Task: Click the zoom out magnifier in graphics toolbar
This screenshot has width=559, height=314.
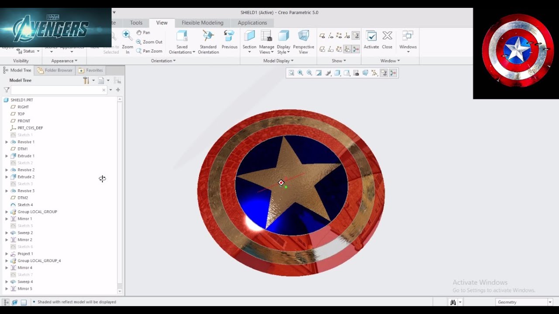Action: pos(310,73)
